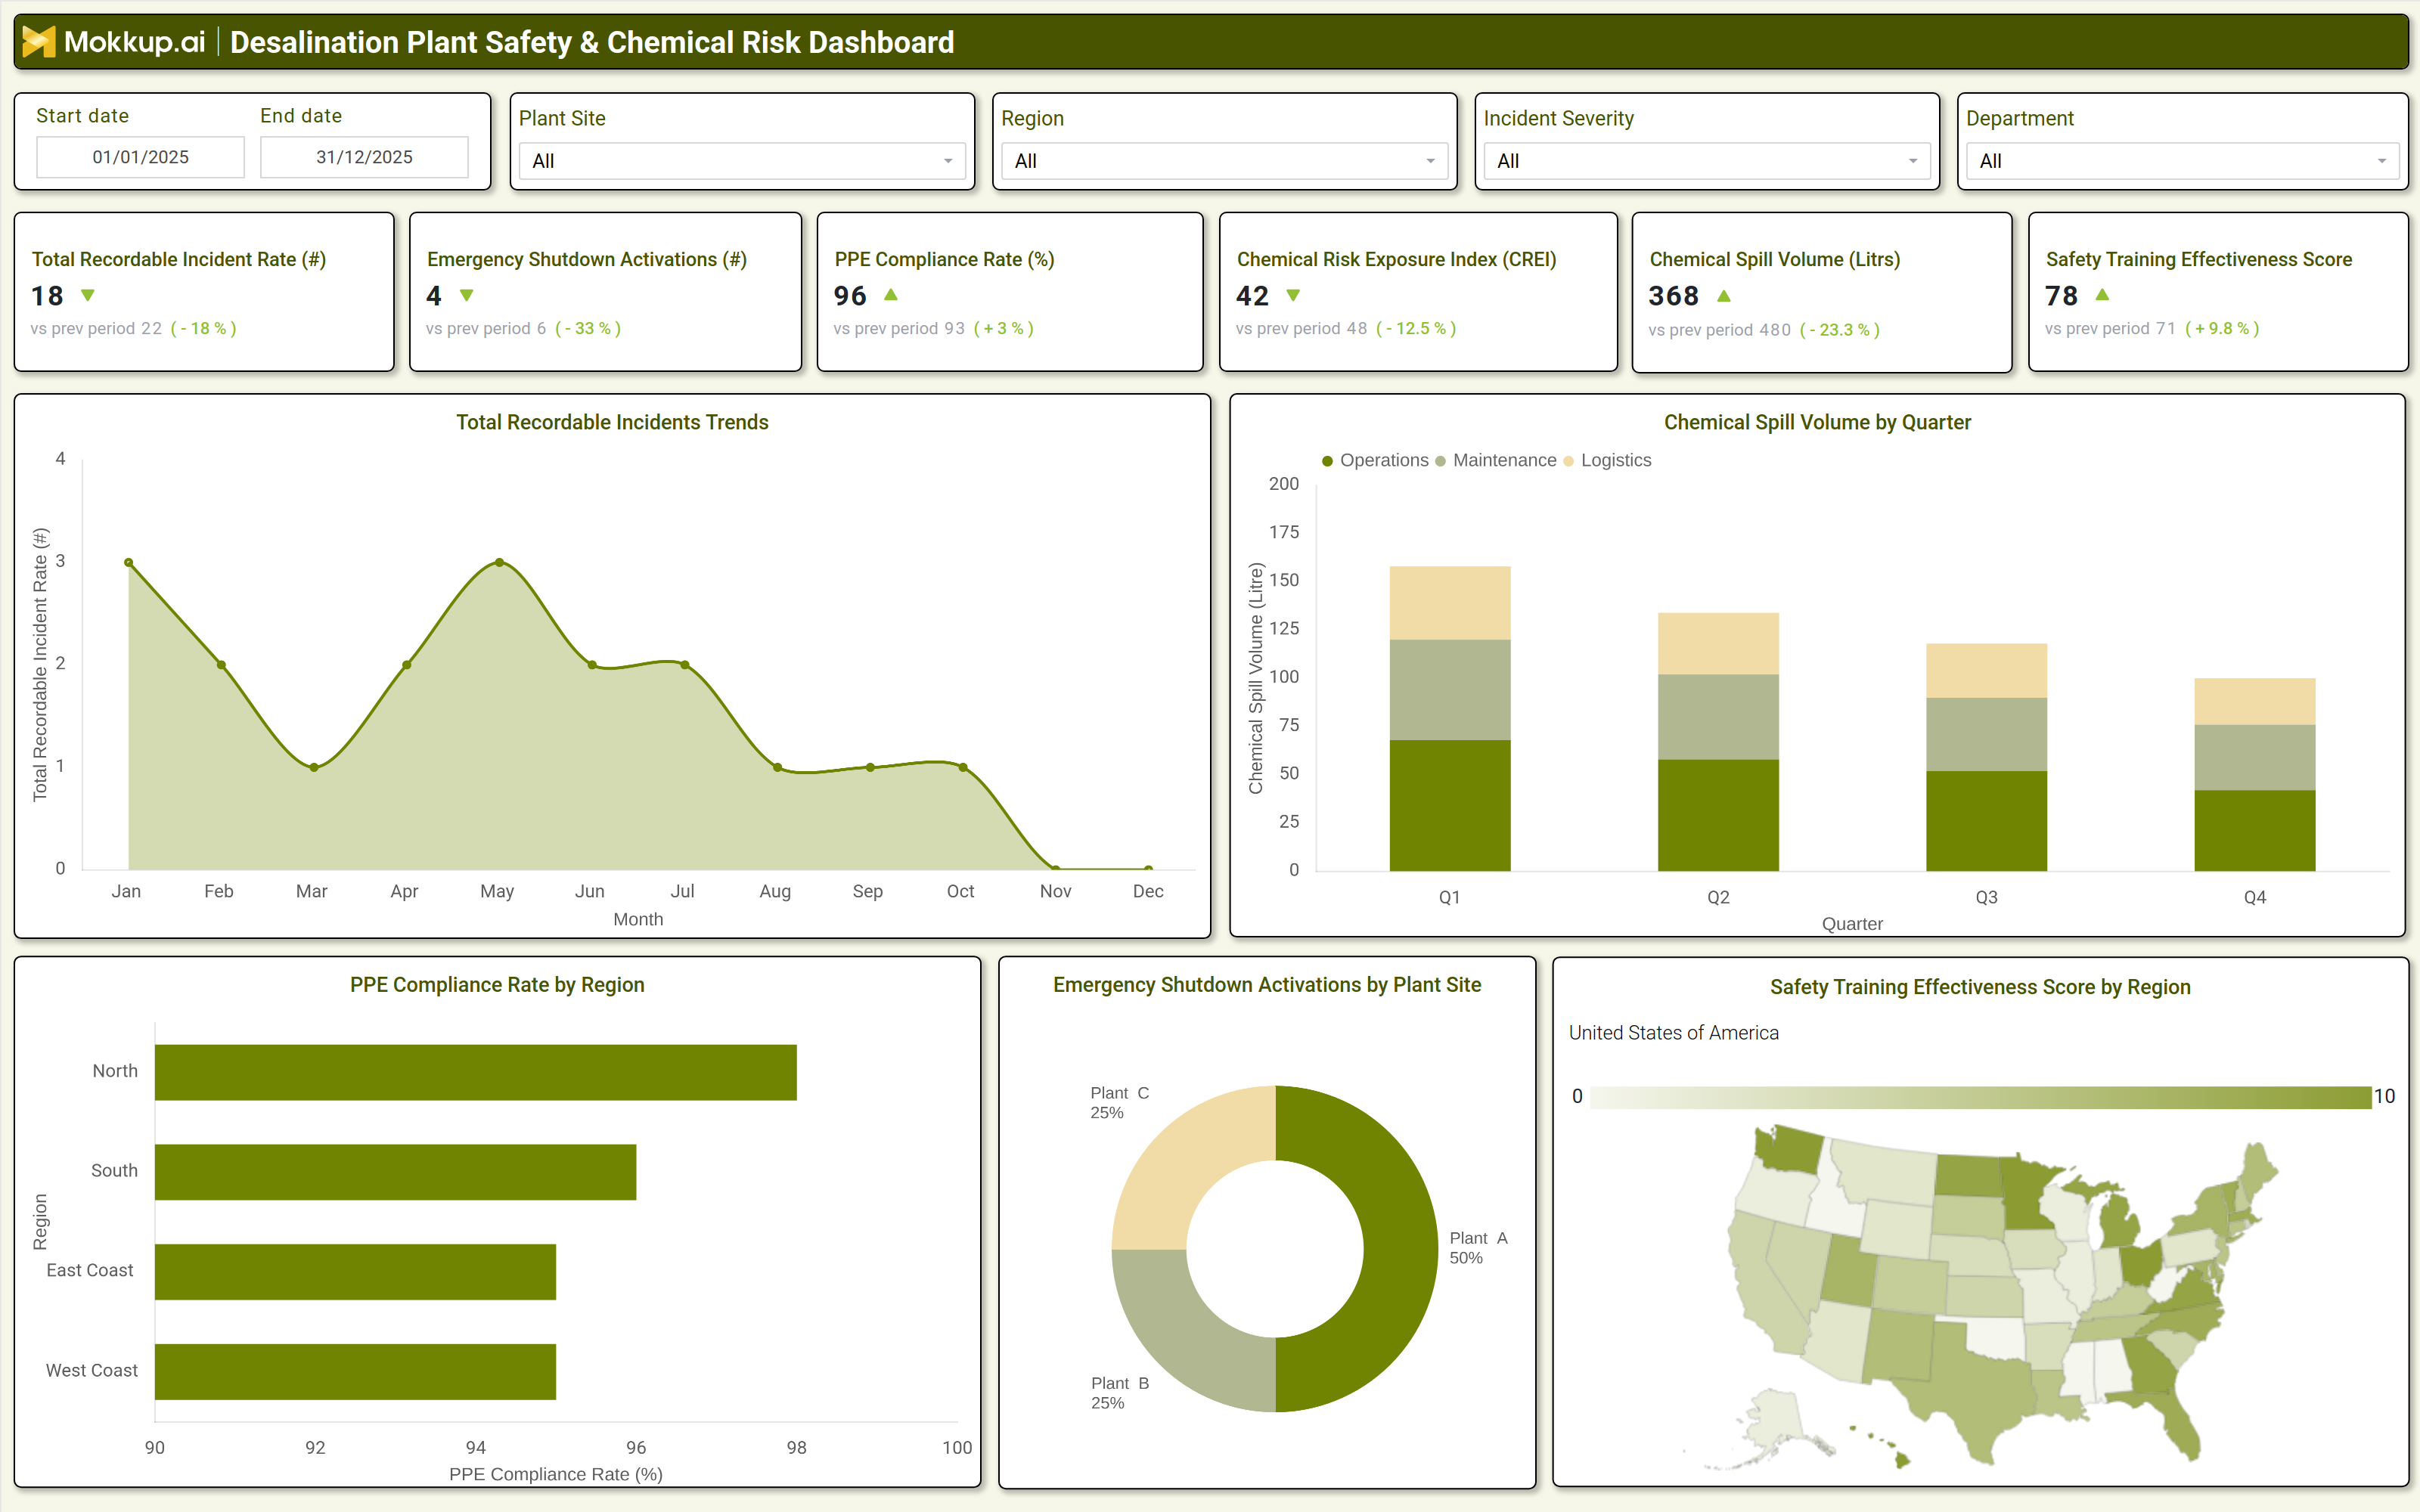2420x1512 pixels.
Task: Click down arrow beside CREI value 42
Action: pyautogui.click(x=1293, y=295)
